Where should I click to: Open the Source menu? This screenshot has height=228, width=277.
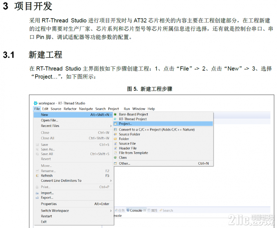click(x=56, y=109)
